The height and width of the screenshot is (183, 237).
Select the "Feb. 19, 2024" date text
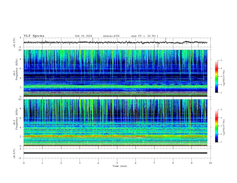83,36
